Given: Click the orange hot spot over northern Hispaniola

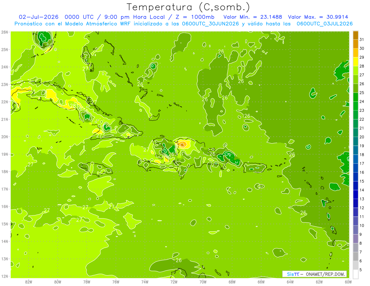Looking at the screenshot, I should click(182, 144).
